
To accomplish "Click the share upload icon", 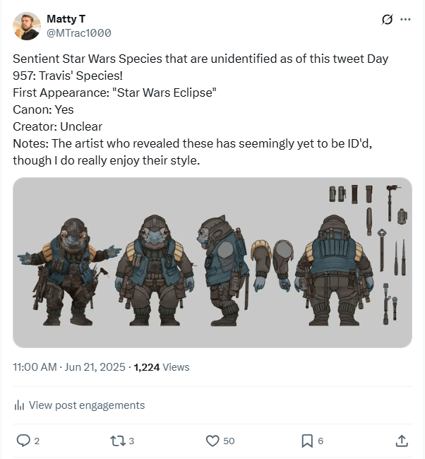I will tap(401, 441).
